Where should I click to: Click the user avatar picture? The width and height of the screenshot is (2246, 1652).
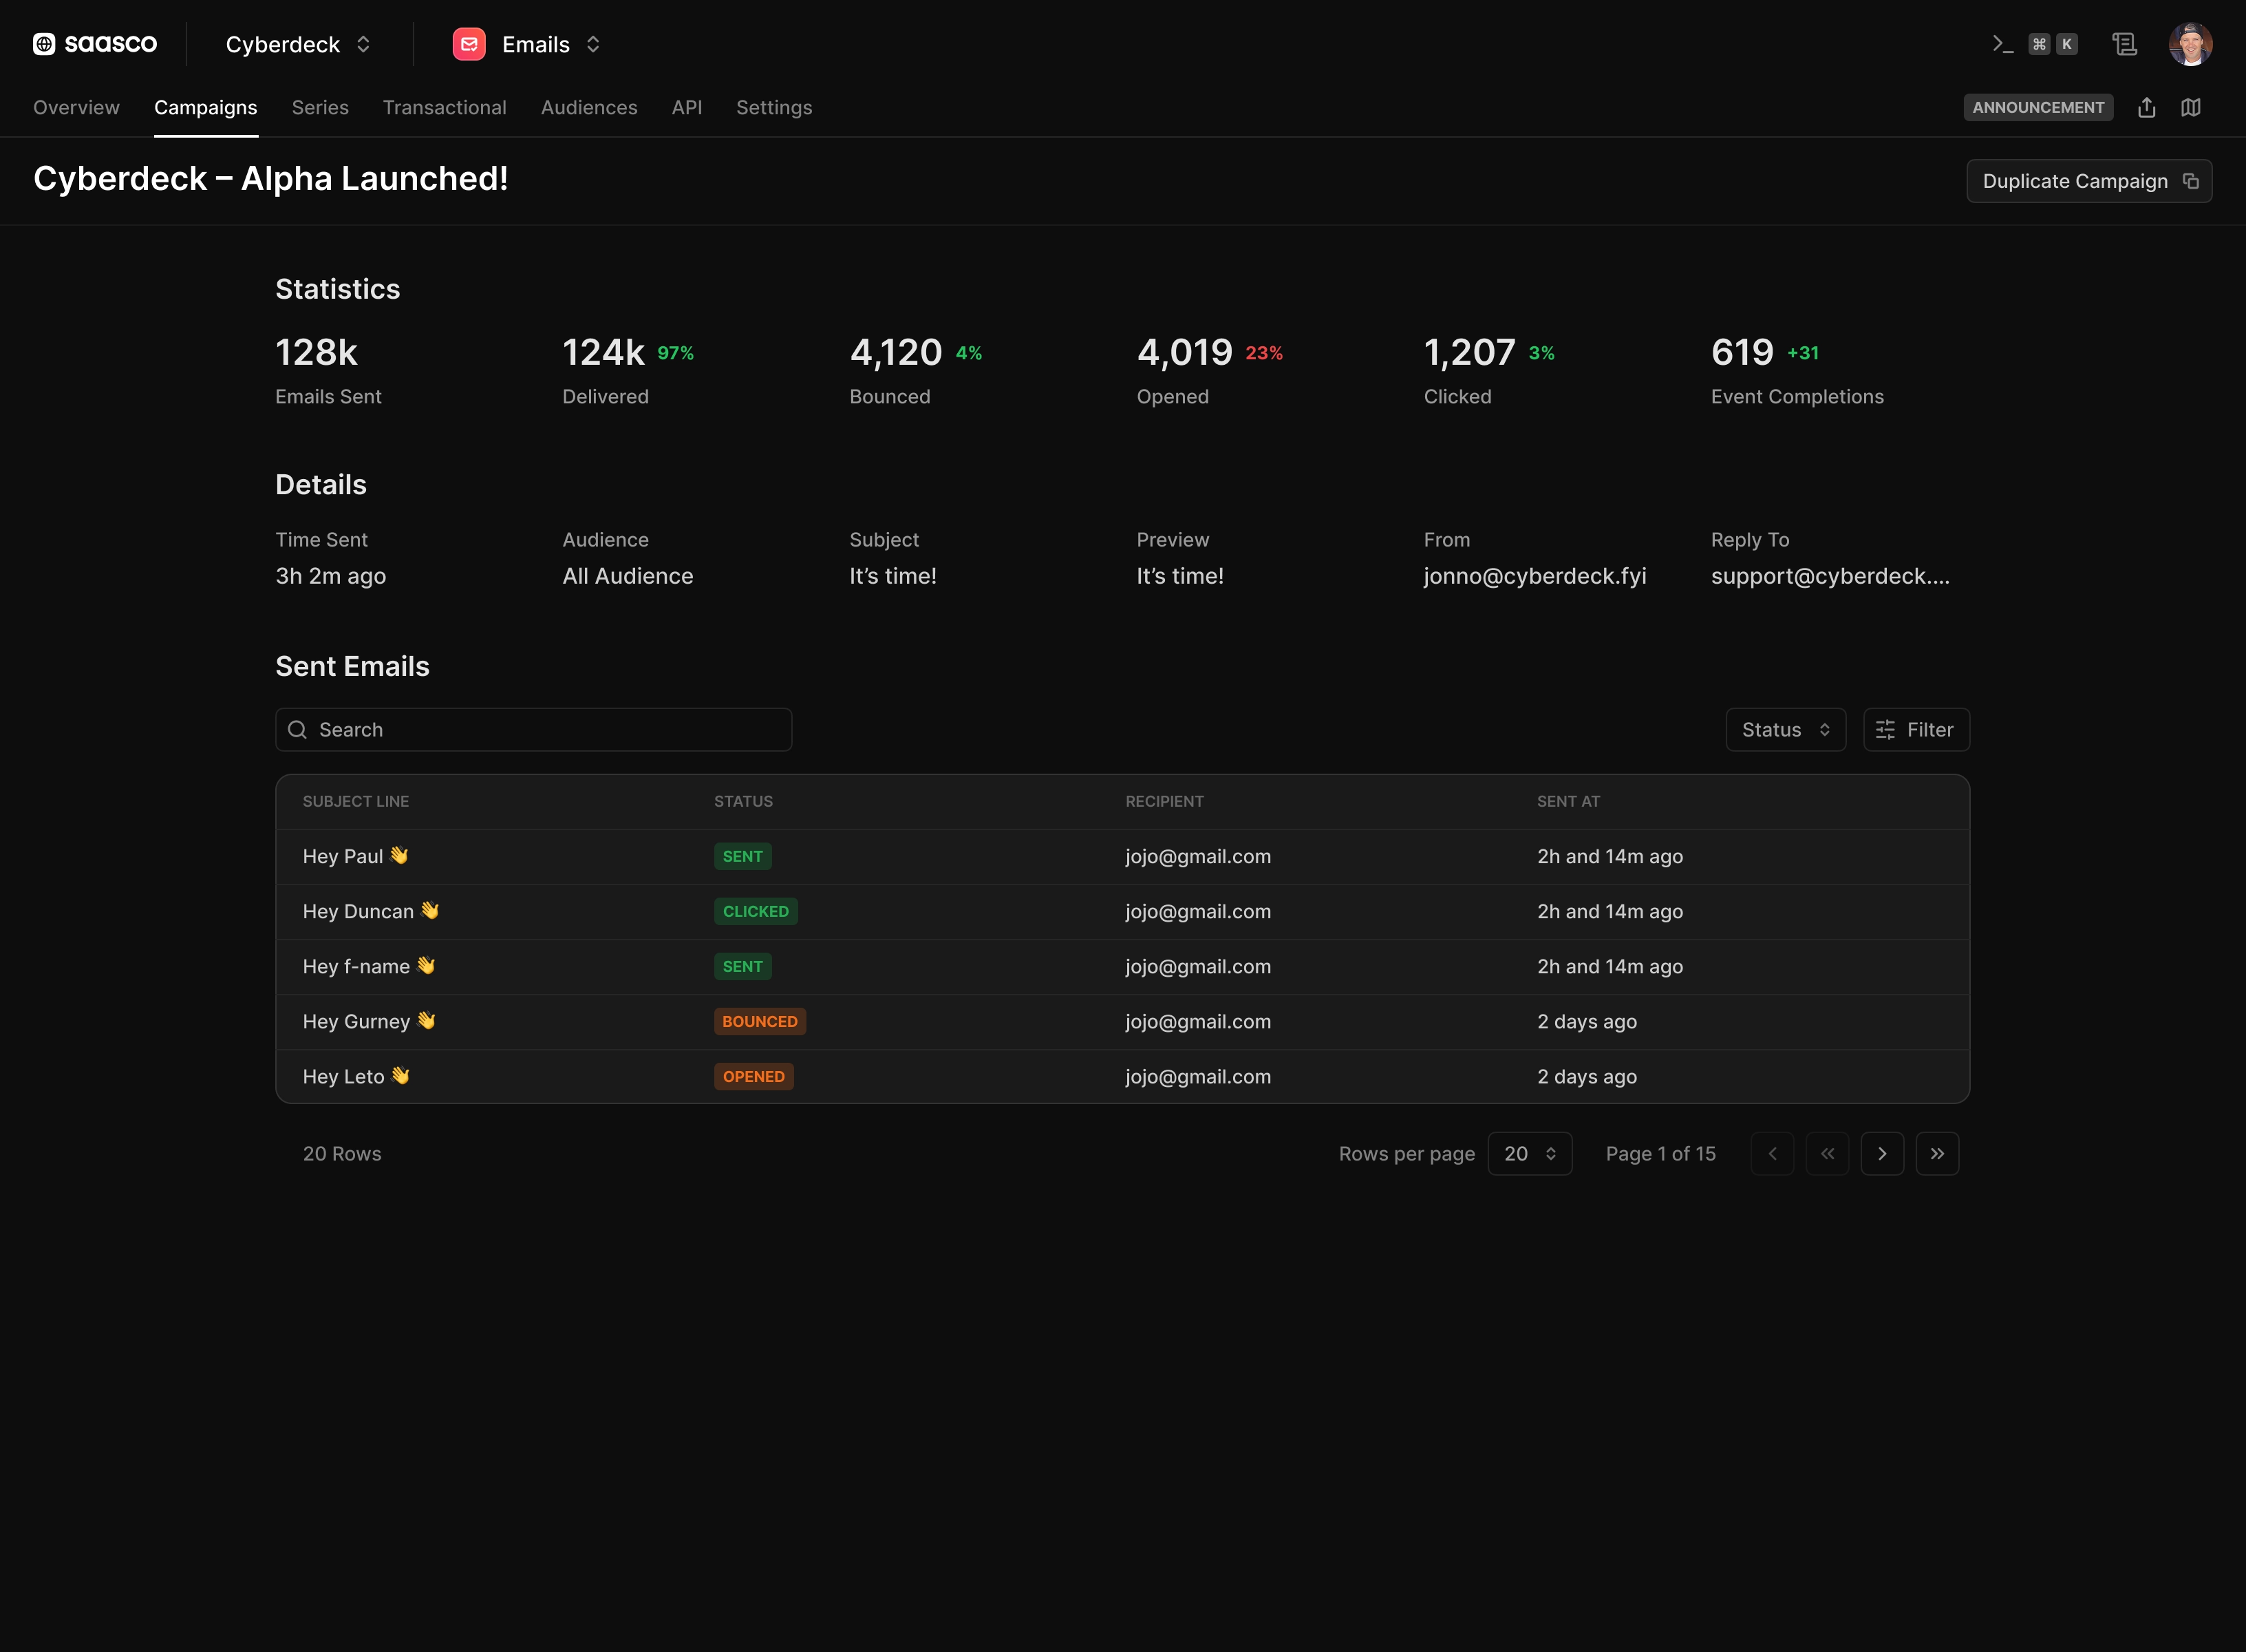pos(2190,44)
